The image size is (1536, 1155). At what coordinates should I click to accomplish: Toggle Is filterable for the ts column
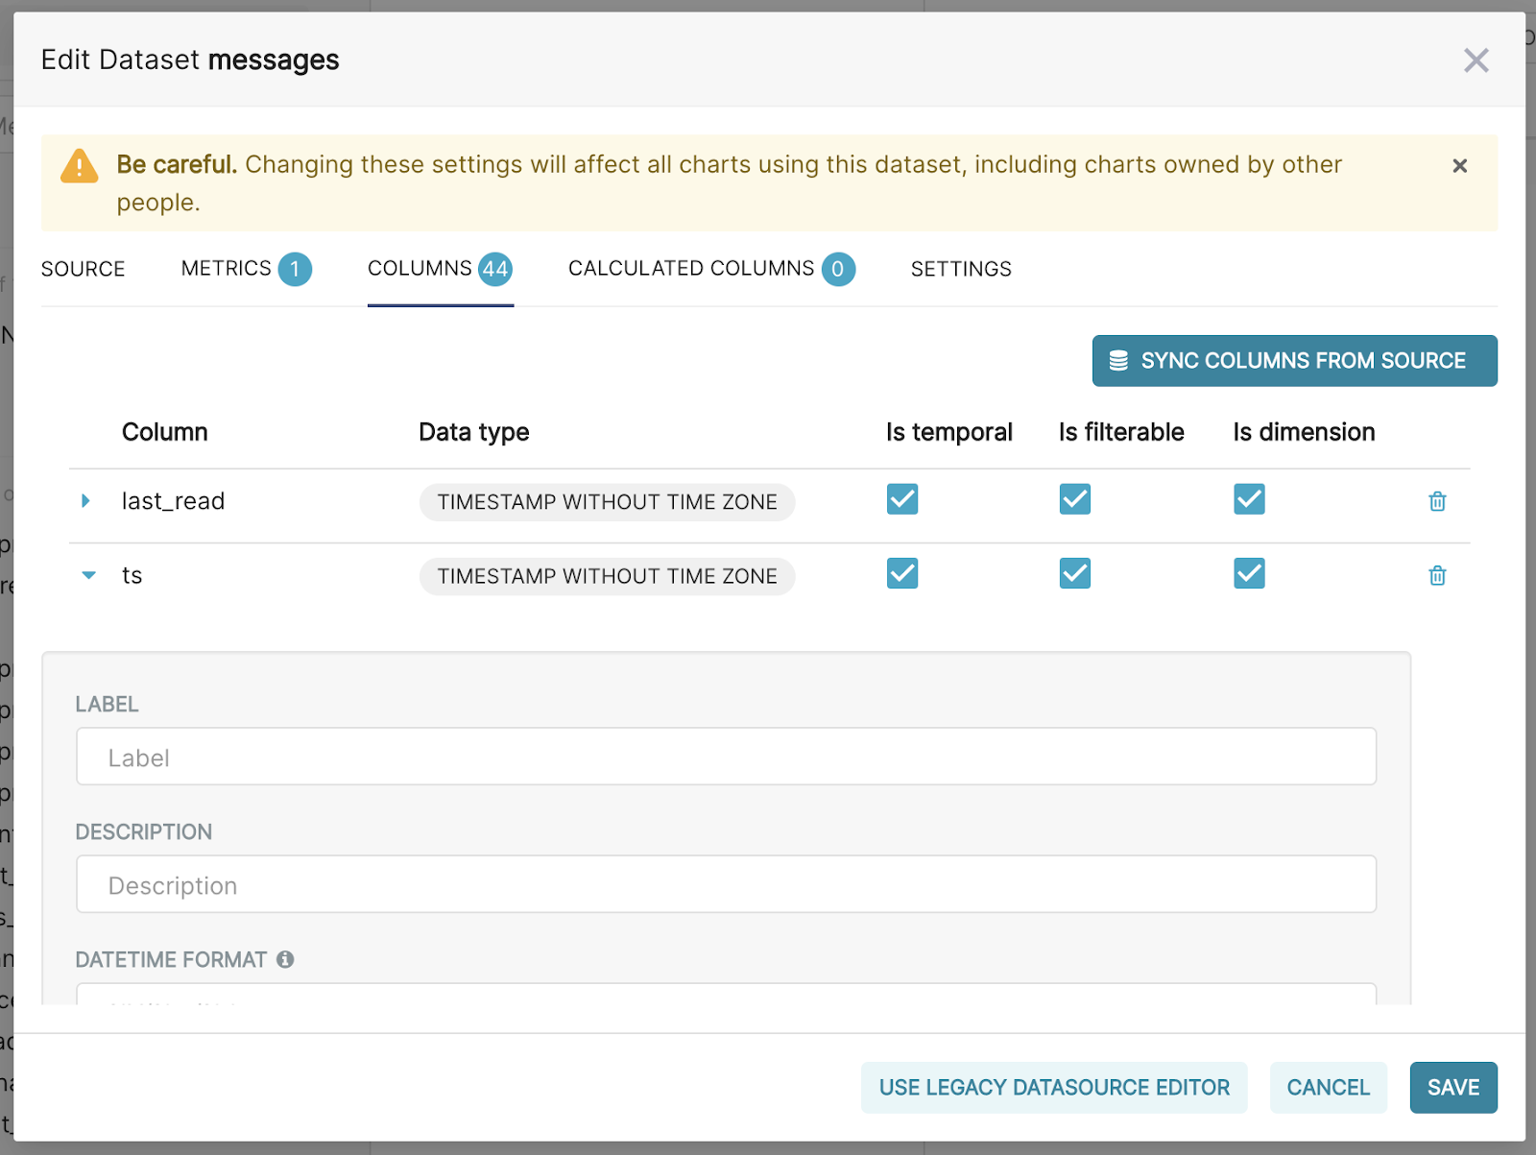click(x=1074, y=573)
